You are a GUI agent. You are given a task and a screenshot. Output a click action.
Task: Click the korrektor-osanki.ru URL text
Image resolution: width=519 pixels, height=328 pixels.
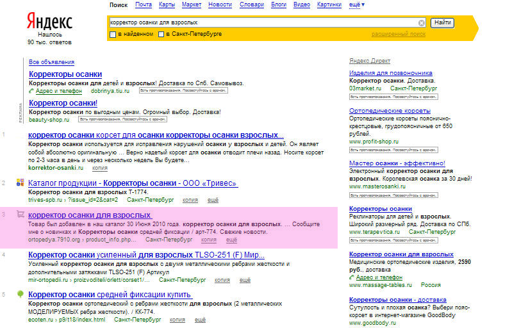click(x=56, y=168)
